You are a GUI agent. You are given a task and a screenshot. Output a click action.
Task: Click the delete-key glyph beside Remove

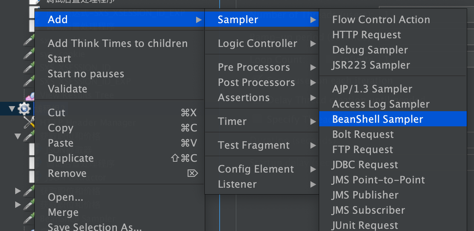(192, 174)
